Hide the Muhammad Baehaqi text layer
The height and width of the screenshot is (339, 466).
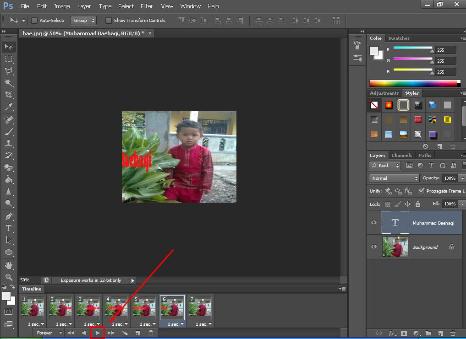(x=374, y=223)
